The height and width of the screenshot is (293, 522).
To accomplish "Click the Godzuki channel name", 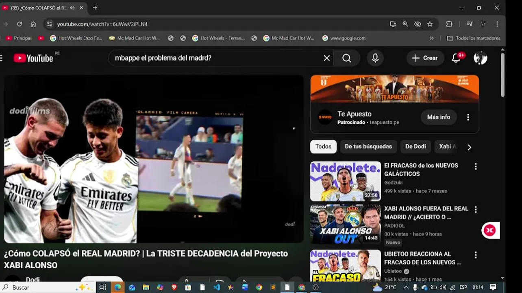I will click(394, 183).
